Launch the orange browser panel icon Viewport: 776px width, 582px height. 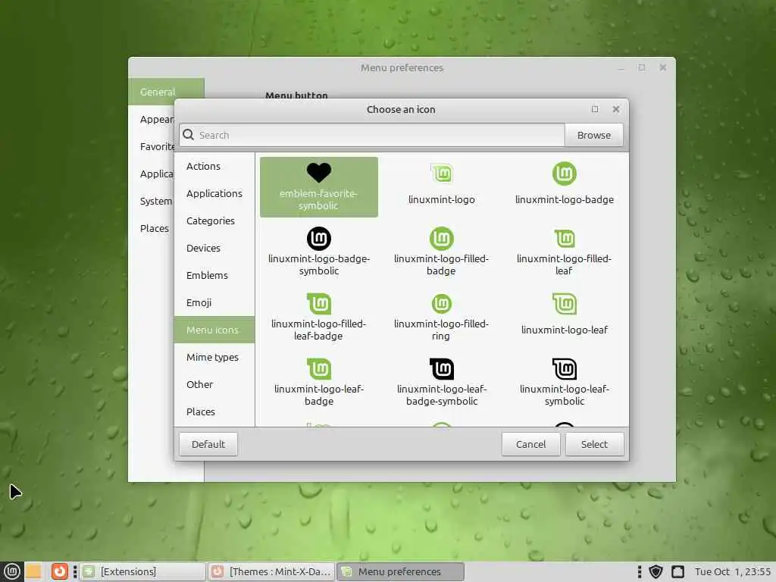59,571
